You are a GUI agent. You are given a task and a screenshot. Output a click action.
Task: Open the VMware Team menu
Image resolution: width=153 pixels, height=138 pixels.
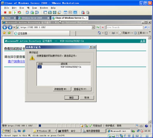35,8
